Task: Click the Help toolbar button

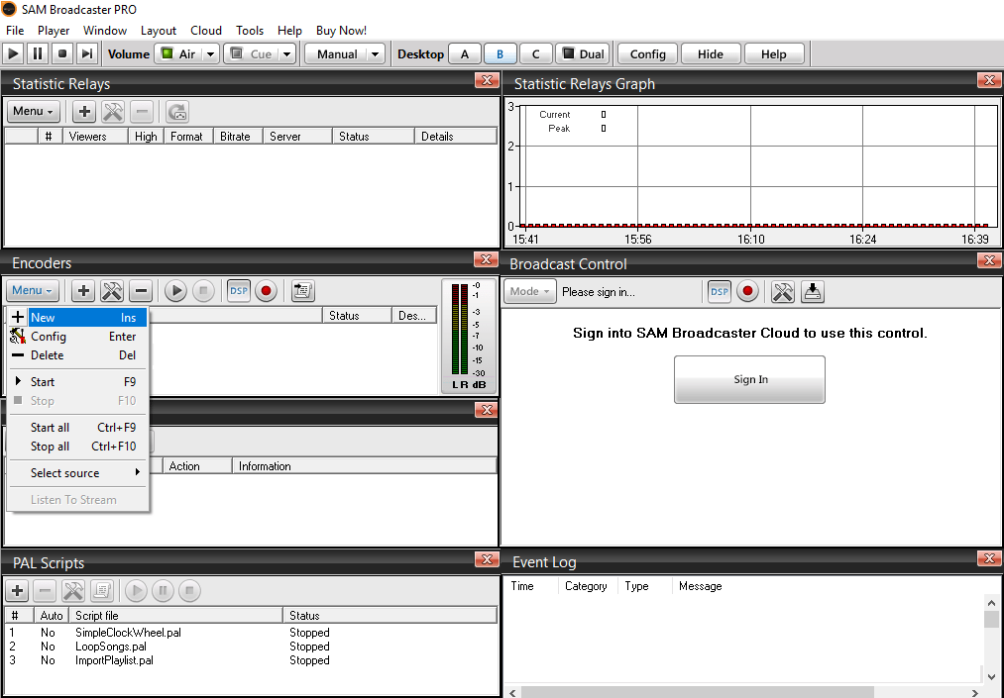Action: coord(773,53)
